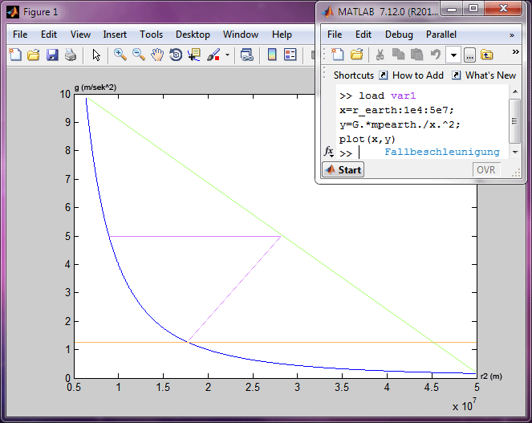Click OVR overwrite indicator in status bar
The image size is (532, 423).
pos(485,169)
